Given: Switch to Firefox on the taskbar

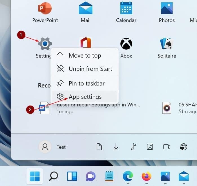Looking at the screenshot, I should click(147, 176).
